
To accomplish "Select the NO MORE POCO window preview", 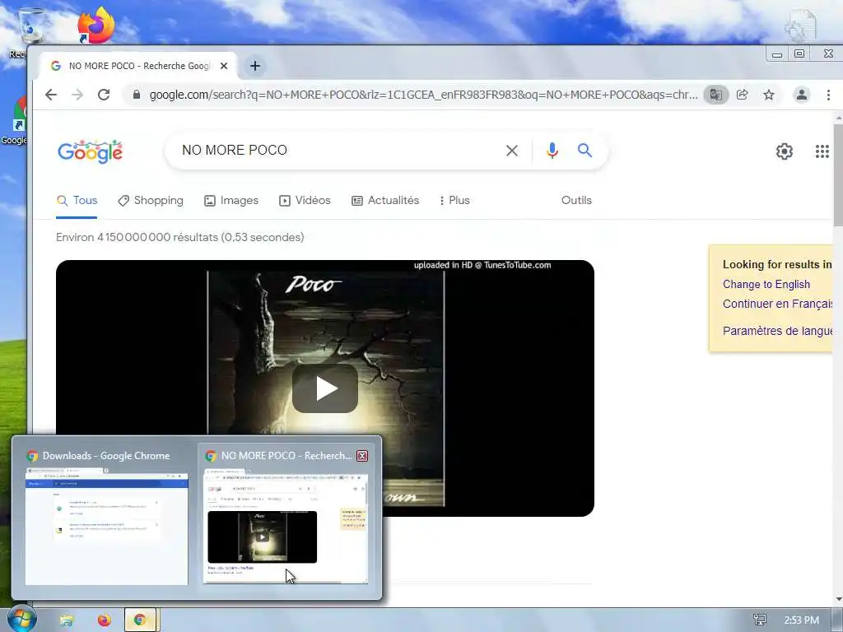I will [286, 518].
